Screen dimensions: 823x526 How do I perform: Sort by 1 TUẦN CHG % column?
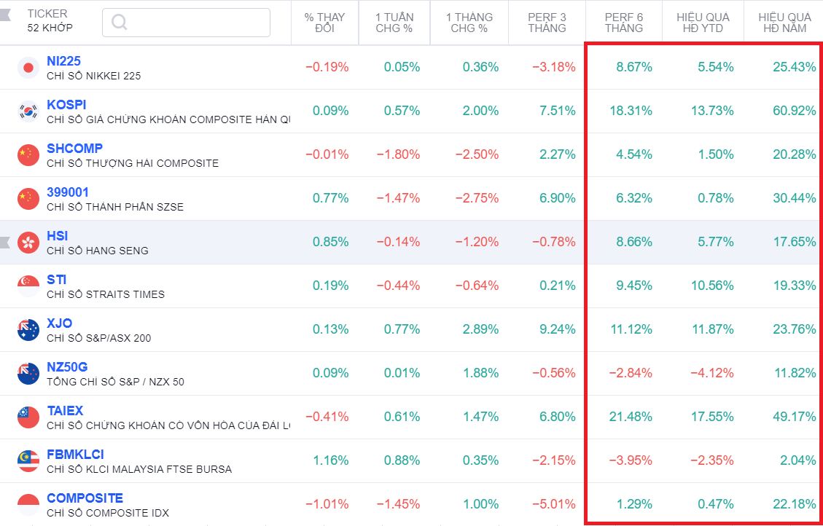pos(394,23)
